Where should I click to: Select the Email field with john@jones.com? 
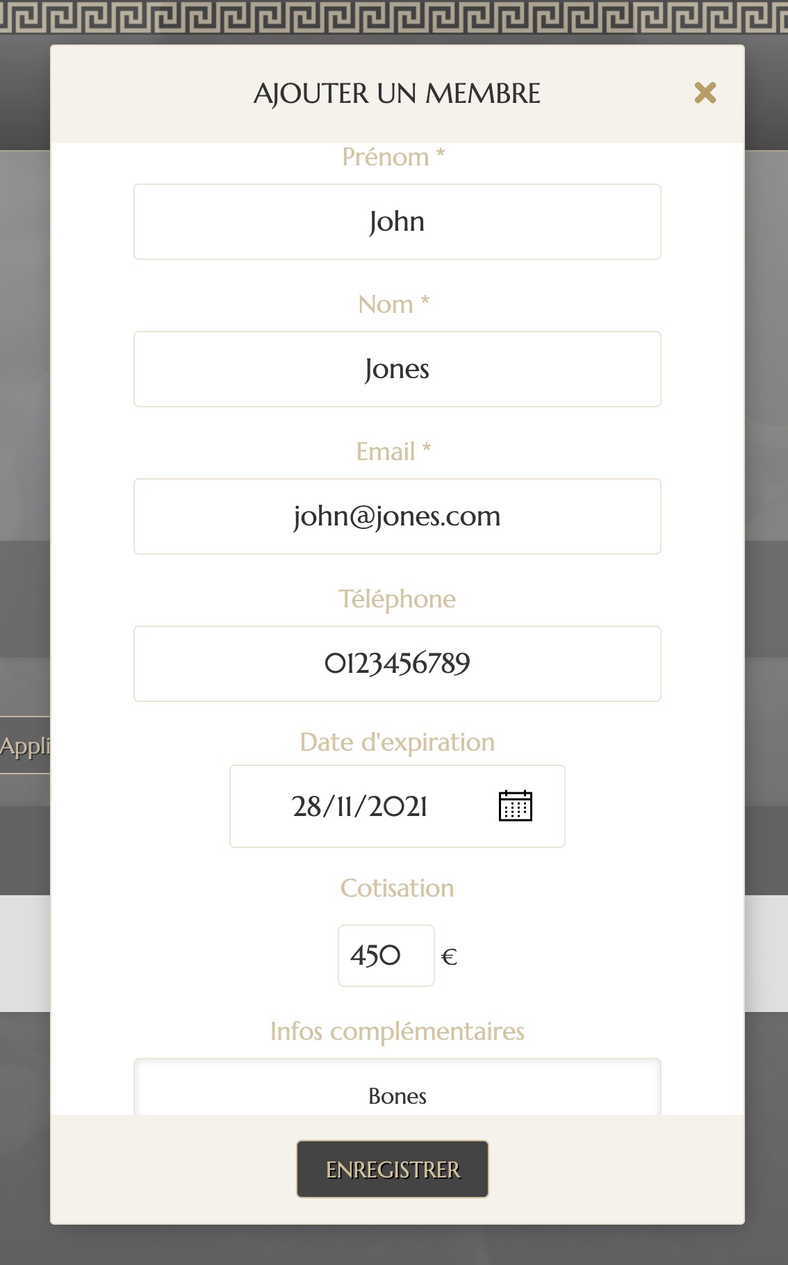tap(397, 516)
